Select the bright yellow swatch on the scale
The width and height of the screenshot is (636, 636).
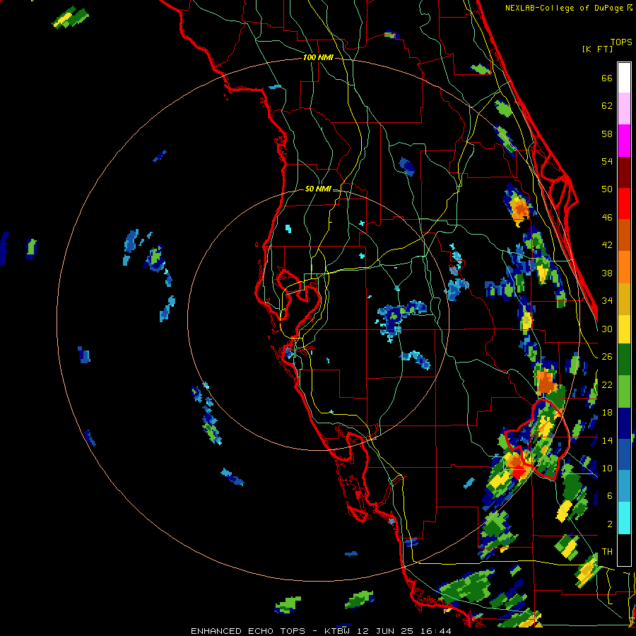624,329
